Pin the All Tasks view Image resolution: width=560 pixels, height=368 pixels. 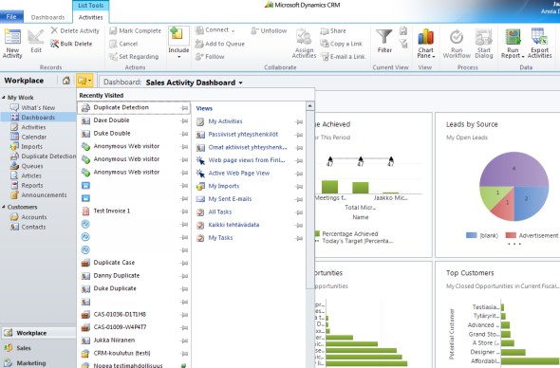[299, 212]
